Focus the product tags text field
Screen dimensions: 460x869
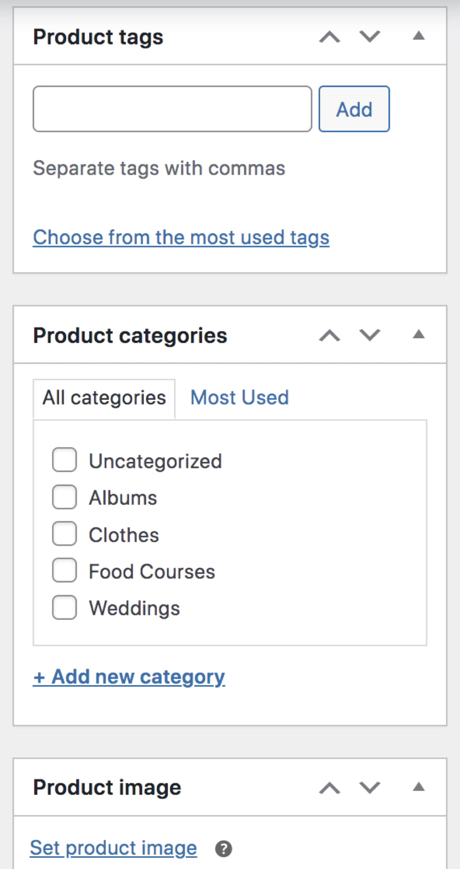[172, 109]
